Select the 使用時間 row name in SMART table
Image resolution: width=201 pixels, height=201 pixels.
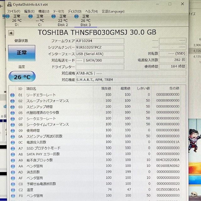tap(33, 131)
